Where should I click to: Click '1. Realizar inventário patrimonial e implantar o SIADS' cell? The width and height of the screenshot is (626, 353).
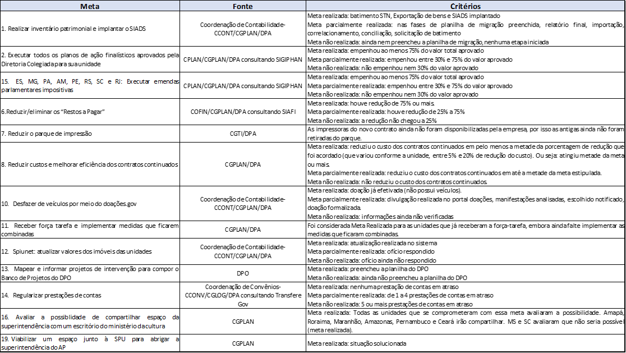pyautogui.click(x=90, y=29)
